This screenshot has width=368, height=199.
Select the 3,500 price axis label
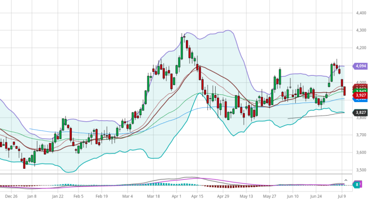click(359, 170)
